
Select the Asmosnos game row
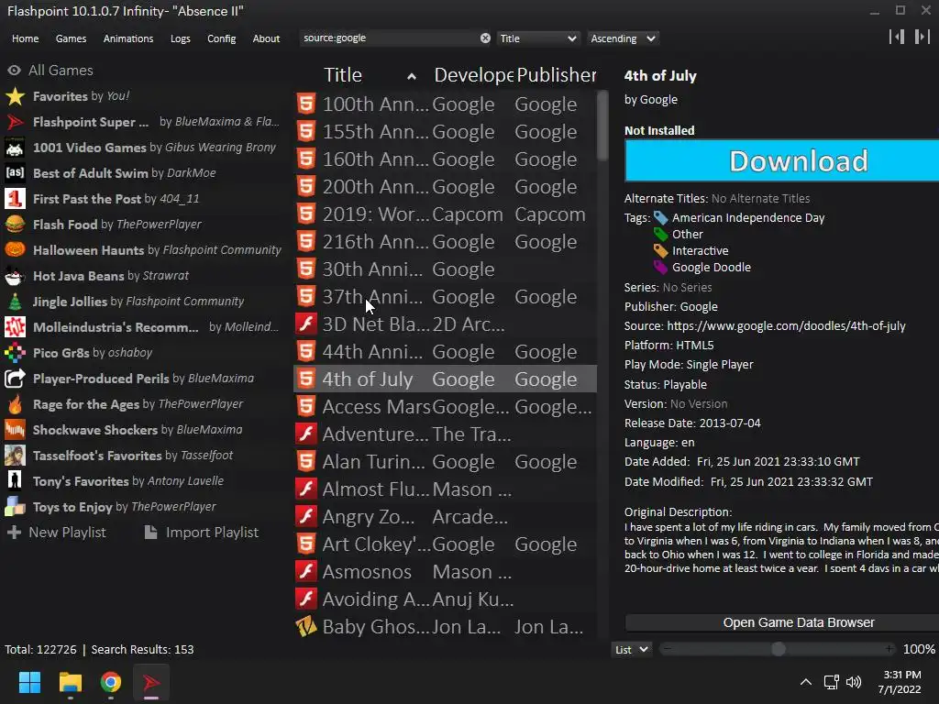(x=445, y=572)
